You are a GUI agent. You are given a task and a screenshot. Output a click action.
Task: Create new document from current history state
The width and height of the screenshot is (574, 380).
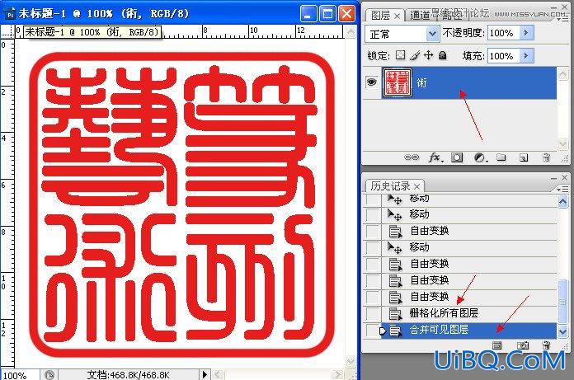pyautogui.click(x=496, y=345)
